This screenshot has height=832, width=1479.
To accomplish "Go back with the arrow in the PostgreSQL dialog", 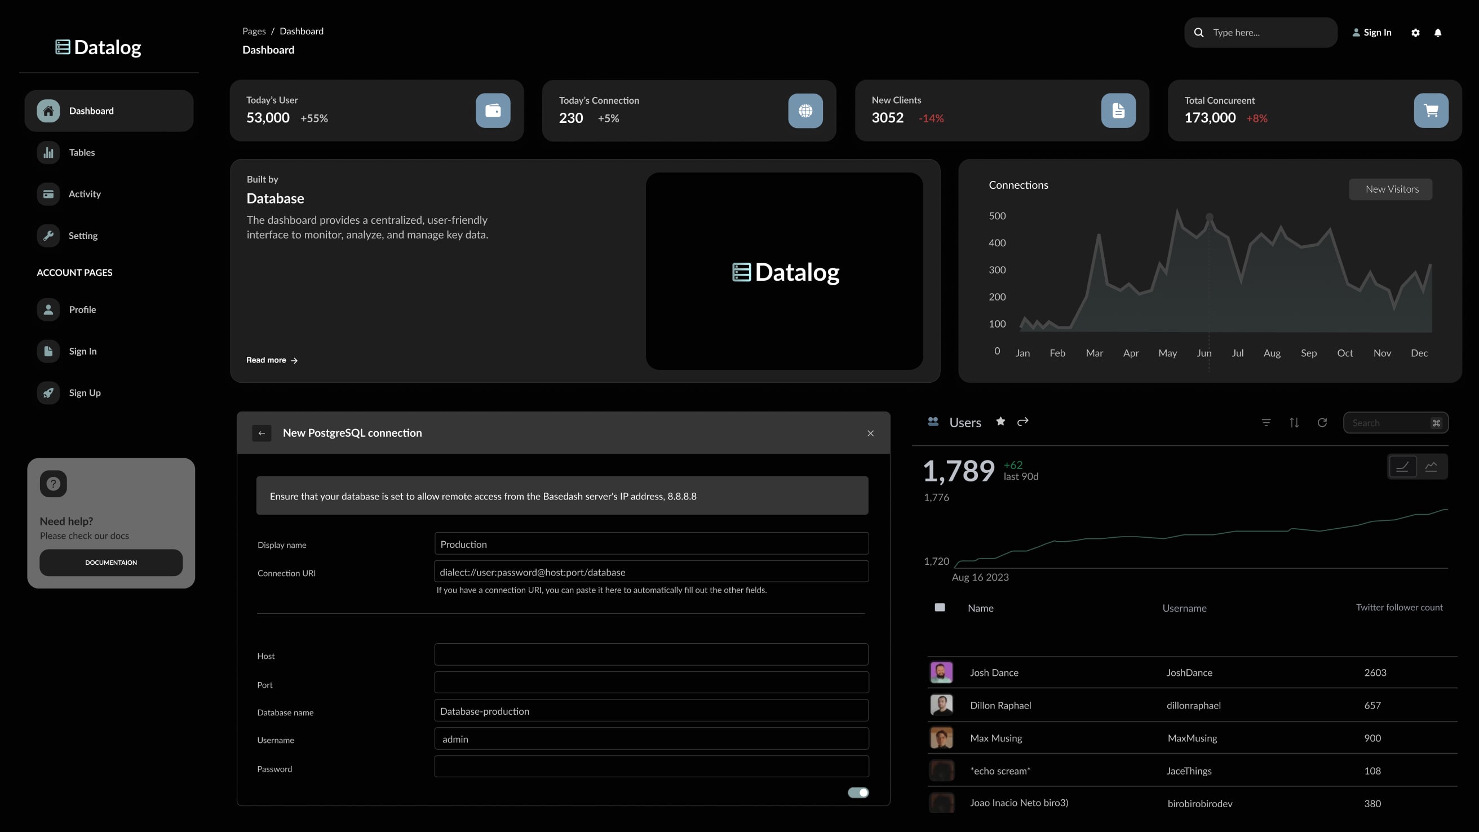I will click(x=263, y=433).
